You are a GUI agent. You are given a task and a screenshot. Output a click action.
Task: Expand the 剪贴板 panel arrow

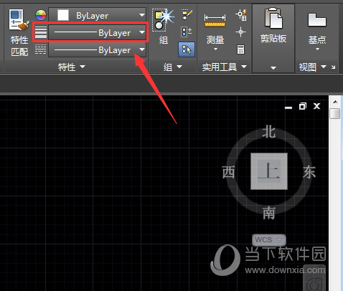[273, 68]
